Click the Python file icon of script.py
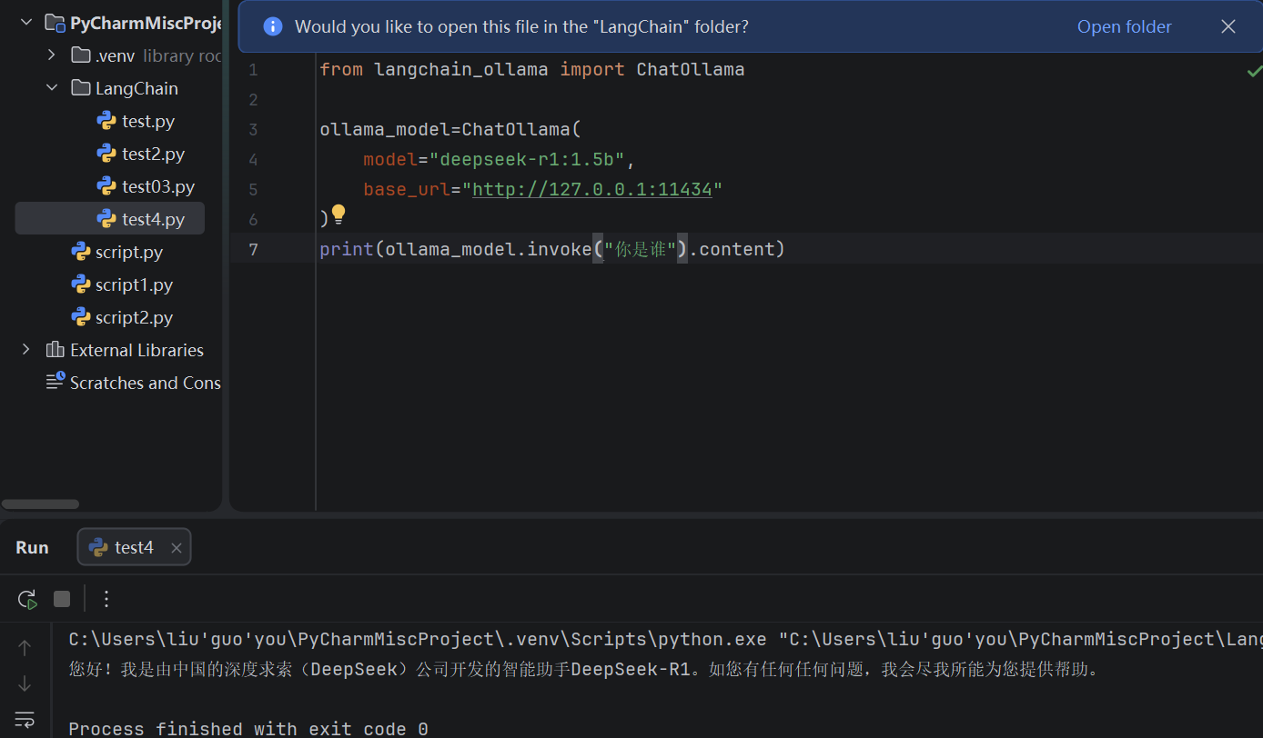Viewport: 1263px width, 738px height. click(x=81, y=252)
